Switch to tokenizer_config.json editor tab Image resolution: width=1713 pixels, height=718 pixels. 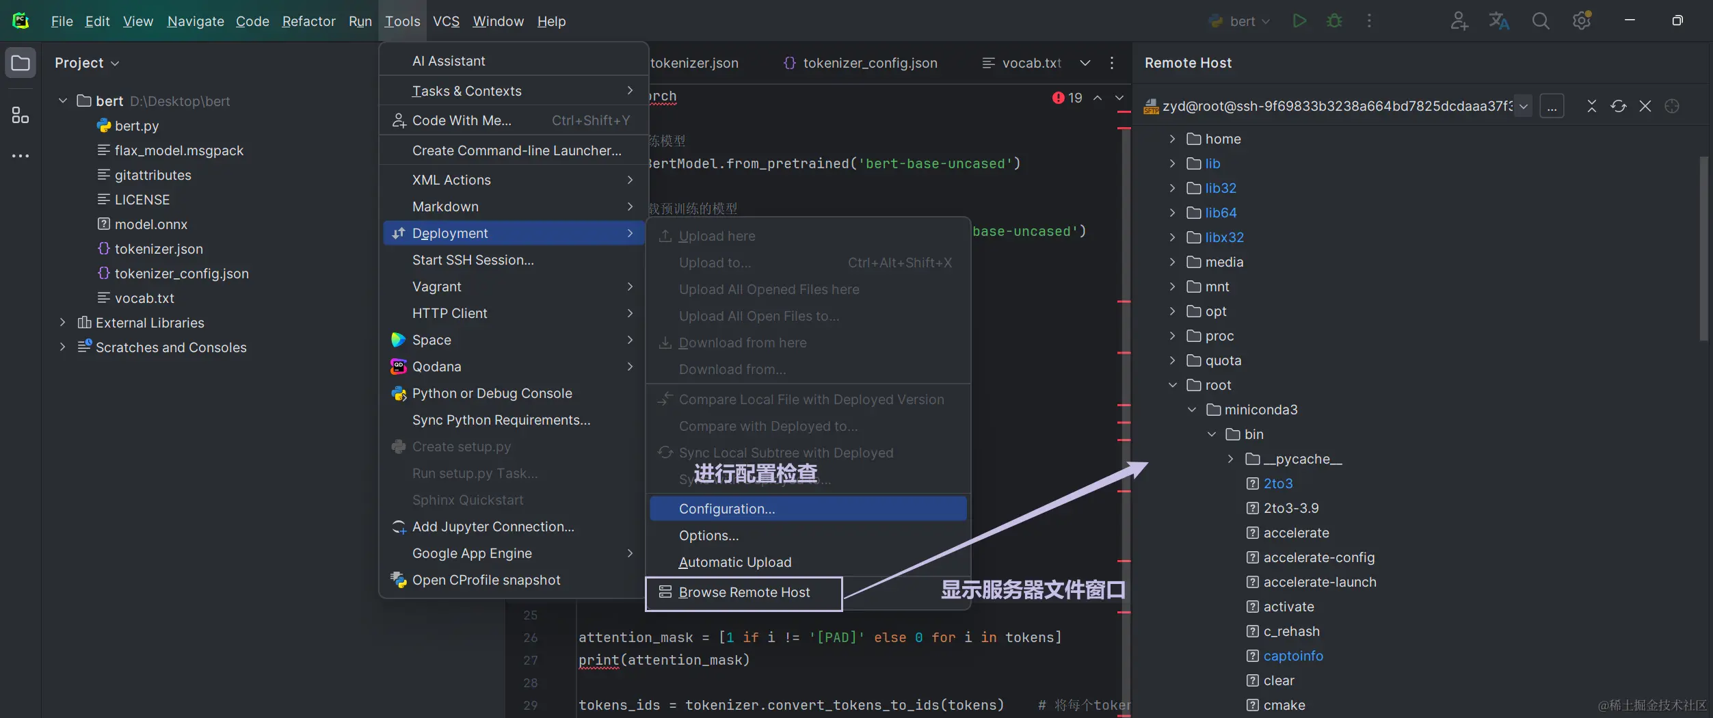860,63
